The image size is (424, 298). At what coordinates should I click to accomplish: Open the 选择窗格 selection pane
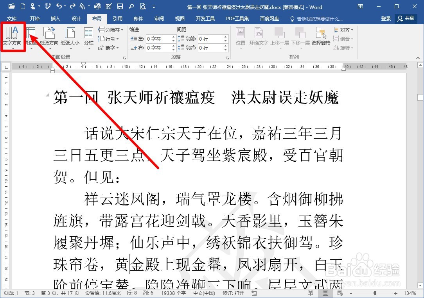click(321, 36)
